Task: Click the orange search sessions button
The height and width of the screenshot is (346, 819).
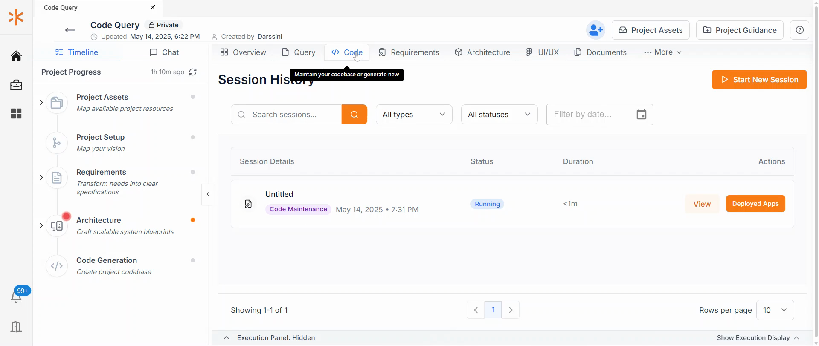Action: point(354,115)
